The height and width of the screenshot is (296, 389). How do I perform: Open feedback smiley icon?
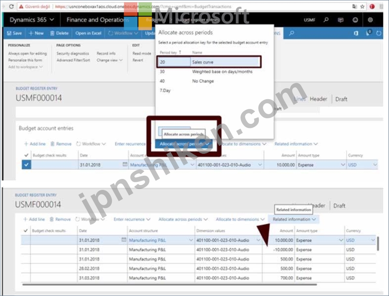(x=355, y=20)
